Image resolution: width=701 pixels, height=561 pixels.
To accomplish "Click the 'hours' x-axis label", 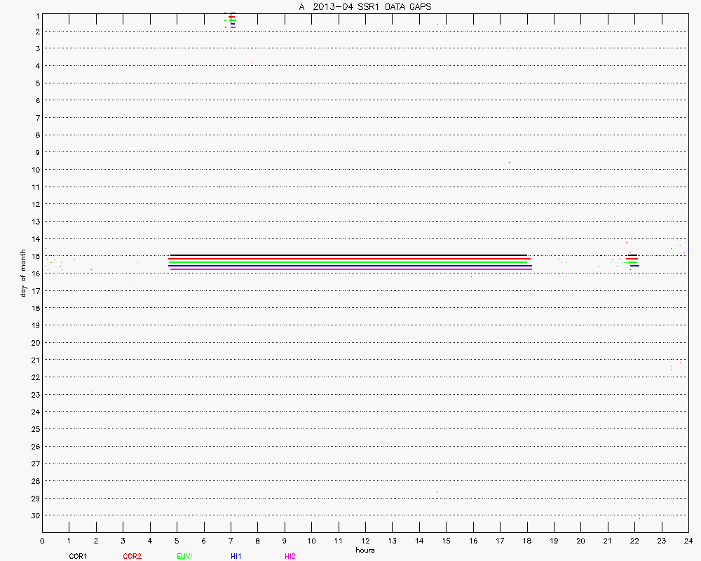I will click(x=365, y=550).
